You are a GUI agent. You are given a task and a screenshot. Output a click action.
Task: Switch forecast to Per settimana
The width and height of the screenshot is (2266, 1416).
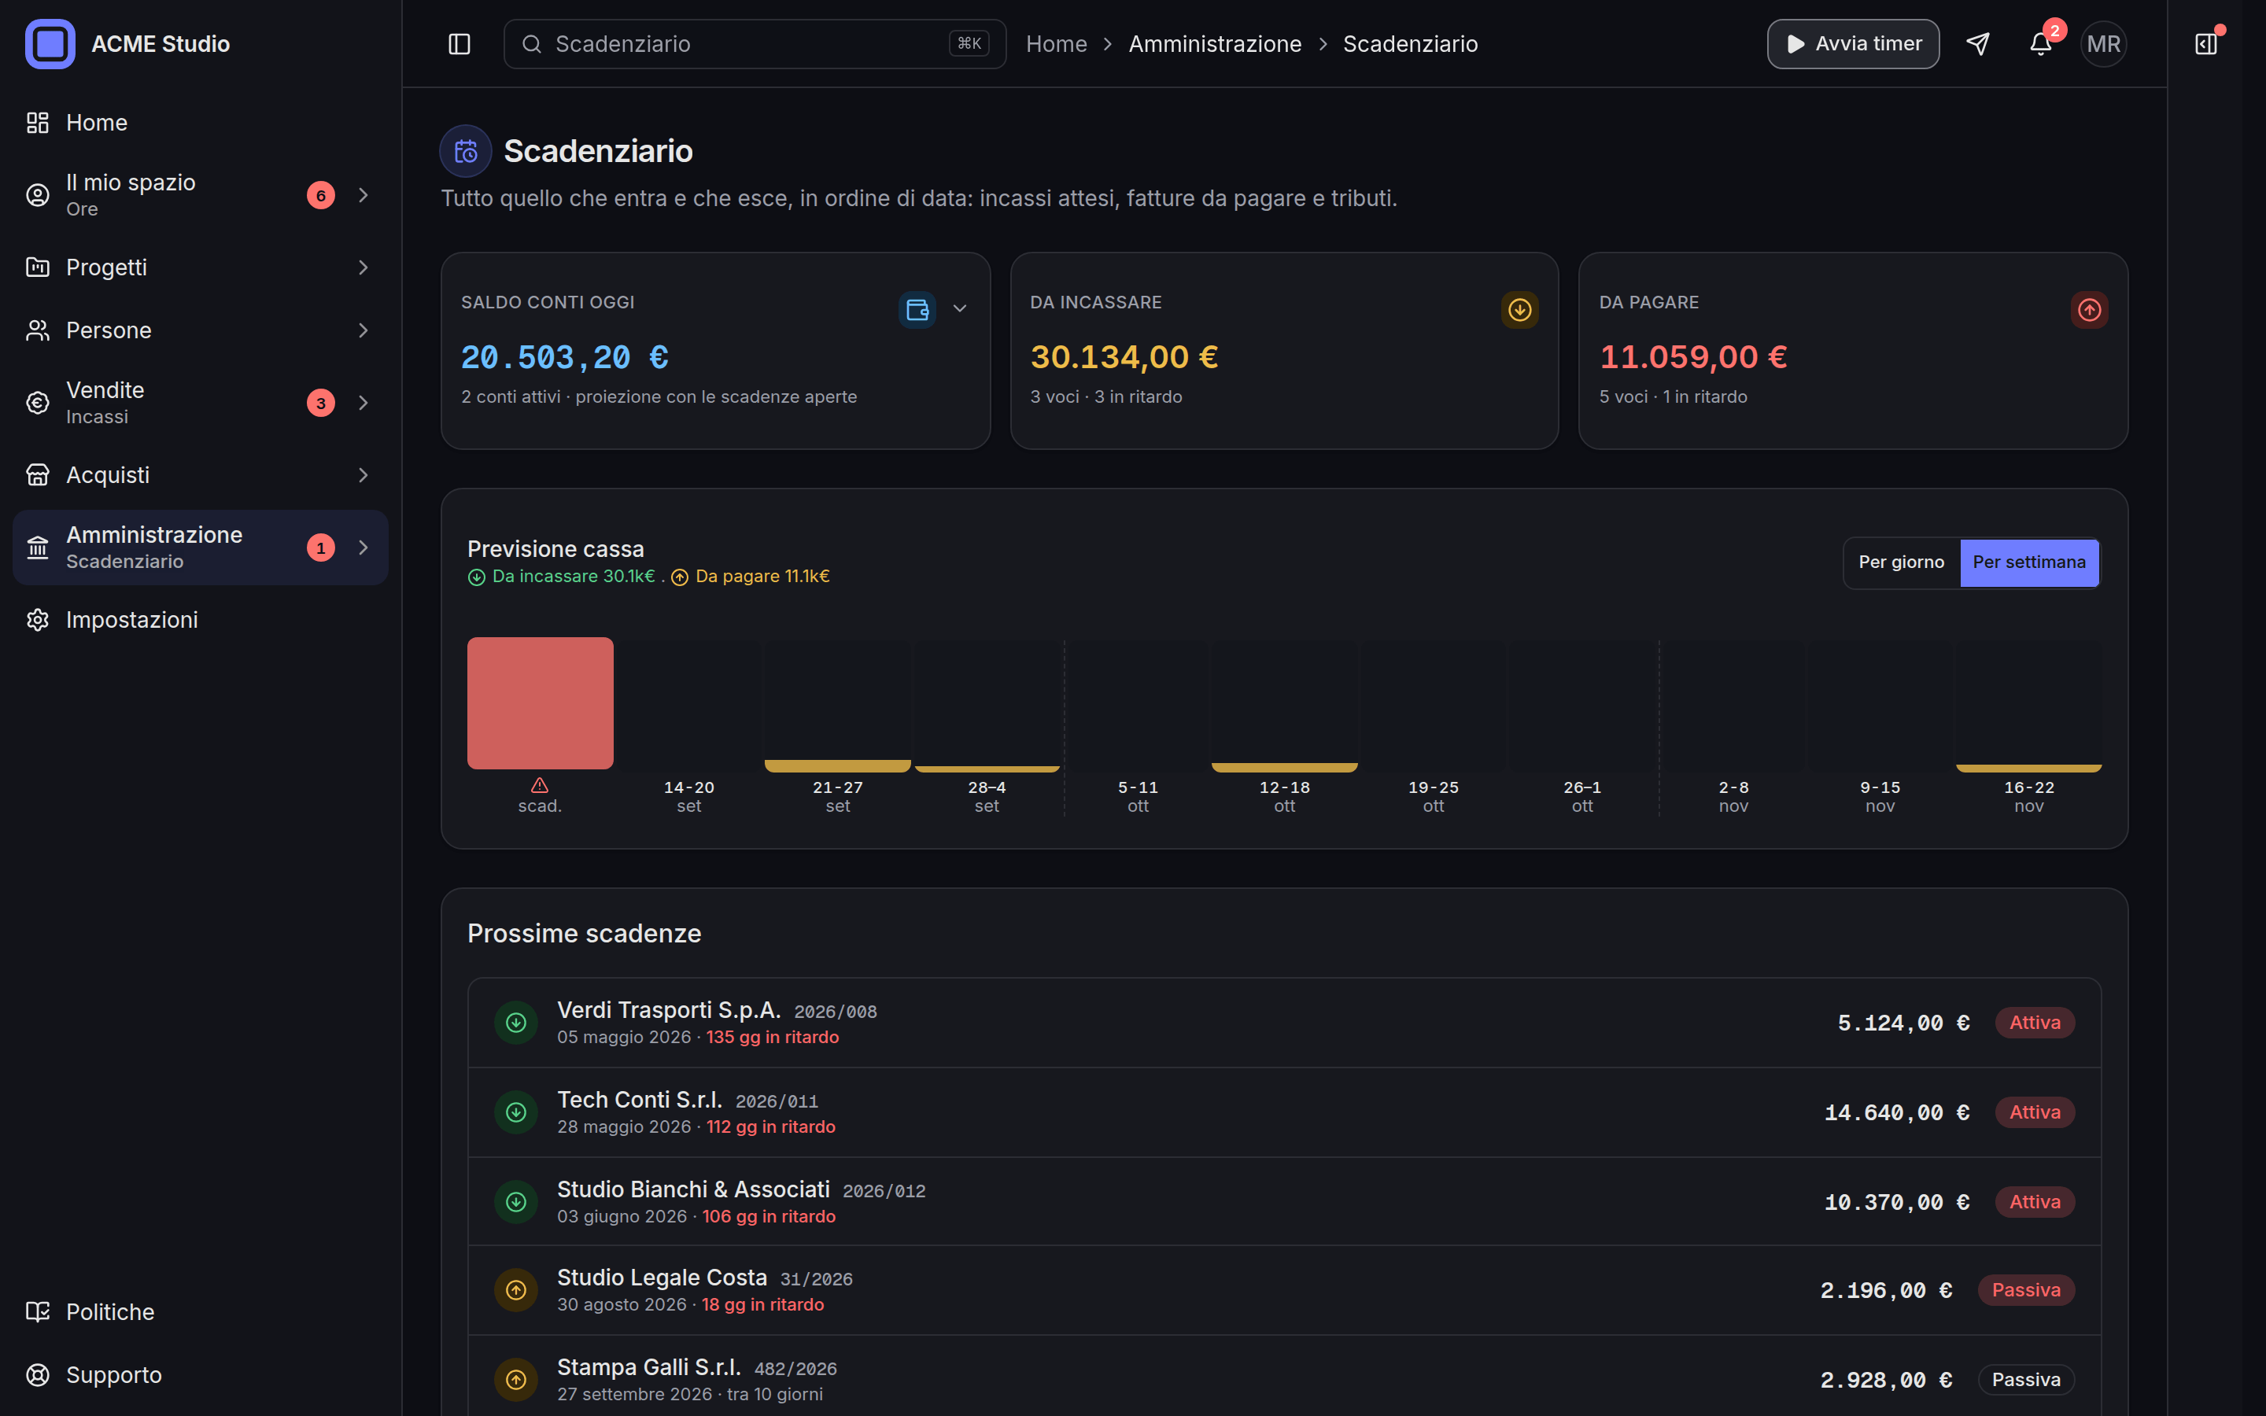[x=2029, y=562]
